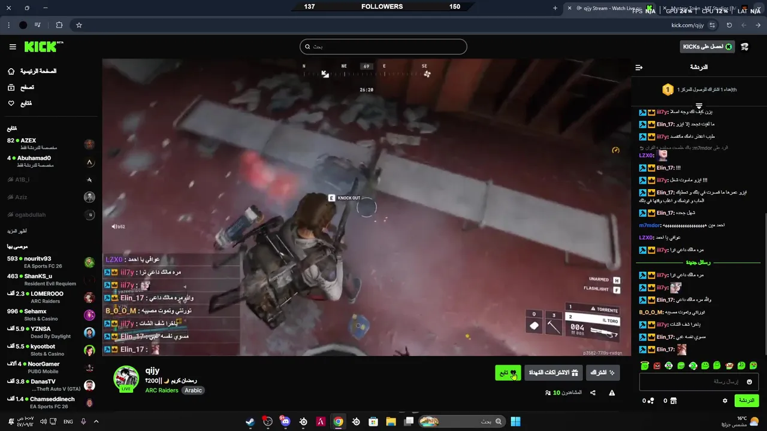The width and height of the screenshot is (767, 431).
Task: Insert the red angry emote
Action: pos(657,366)
